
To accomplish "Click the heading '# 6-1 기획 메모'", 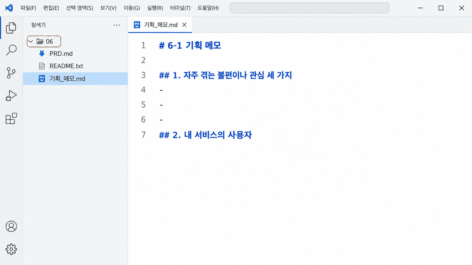I will (190, 45).
